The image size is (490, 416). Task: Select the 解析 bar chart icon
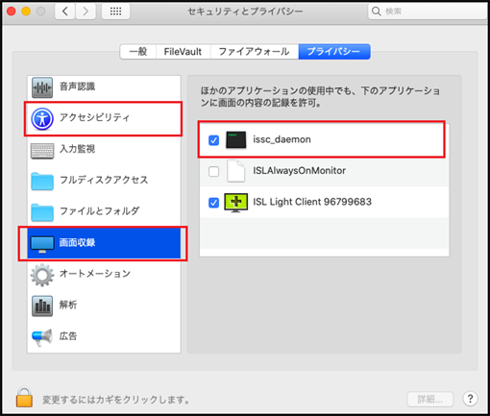click(x=42, y=306)
